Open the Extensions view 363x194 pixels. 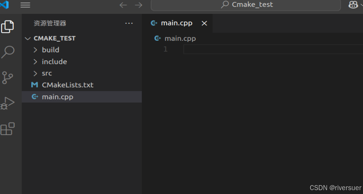[7, 129]
